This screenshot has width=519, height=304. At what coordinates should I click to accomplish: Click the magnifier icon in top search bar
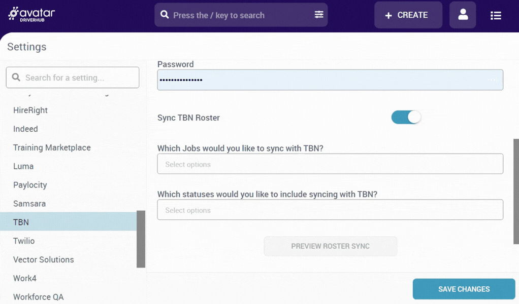pos(165,15)
